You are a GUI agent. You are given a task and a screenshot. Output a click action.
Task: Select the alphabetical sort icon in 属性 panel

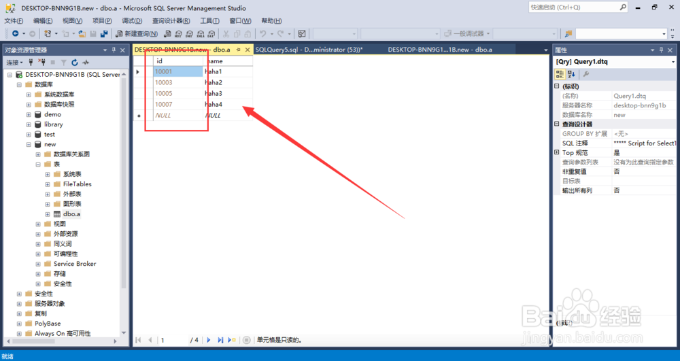(x=571, y=74)
